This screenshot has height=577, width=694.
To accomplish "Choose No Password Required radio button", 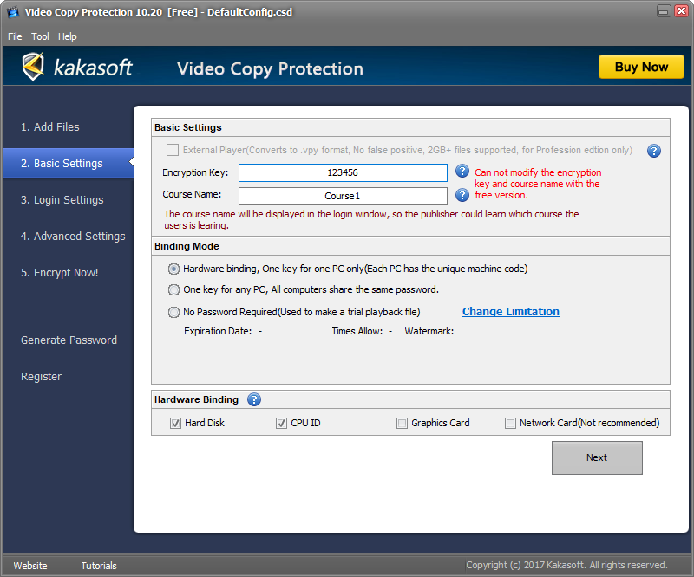I will pos(174,312).
